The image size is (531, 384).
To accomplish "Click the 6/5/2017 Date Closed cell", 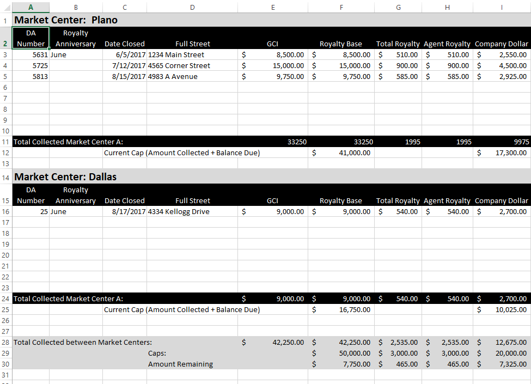I will coord(124,54).
